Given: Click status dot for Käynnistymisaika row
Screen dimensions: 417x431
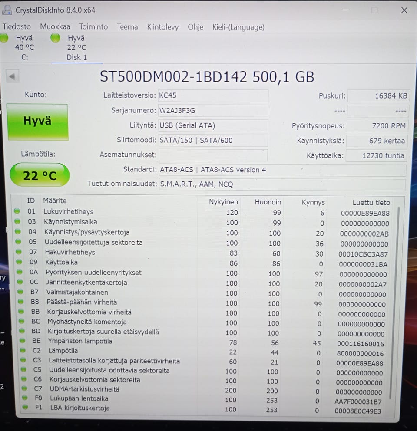Looking at the screenshot, I should click(x=17, y=221).
